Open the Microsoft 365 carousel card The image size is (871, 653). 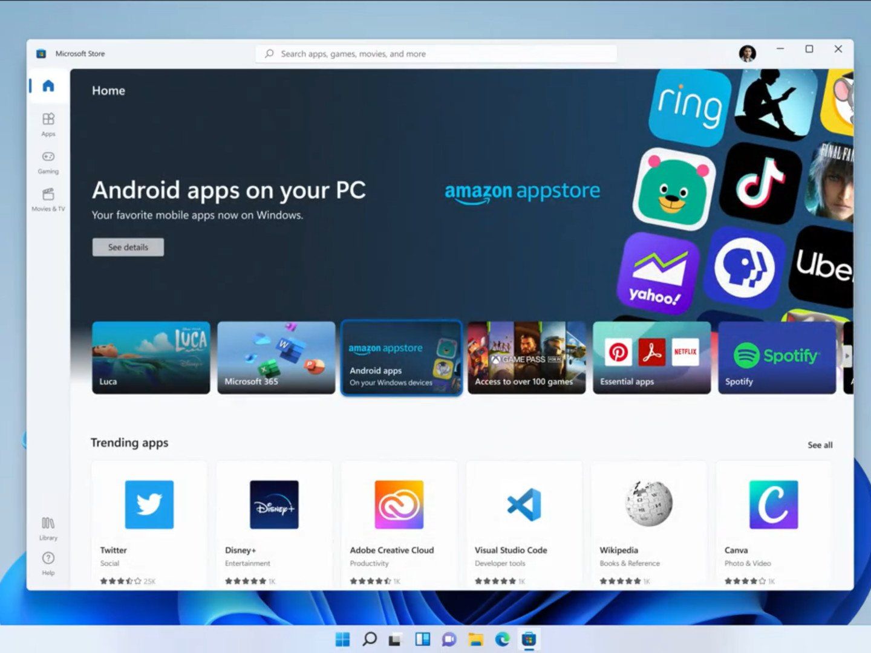276,358
